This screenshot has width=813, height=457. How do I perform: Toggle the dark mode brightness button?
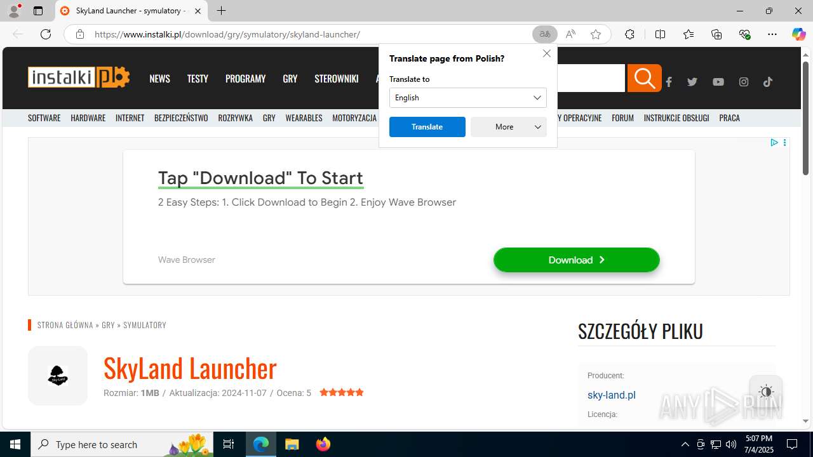(766, 392)
